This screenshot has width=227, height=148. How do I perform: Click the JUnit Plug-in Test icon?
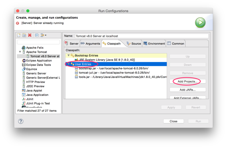coord(24,103)
